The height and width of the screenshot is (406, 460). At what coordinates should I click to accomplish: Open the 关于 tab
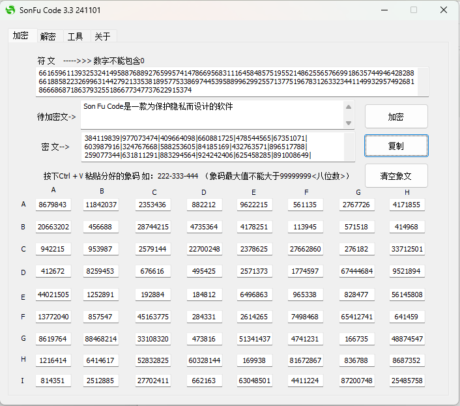click(102, 36)
